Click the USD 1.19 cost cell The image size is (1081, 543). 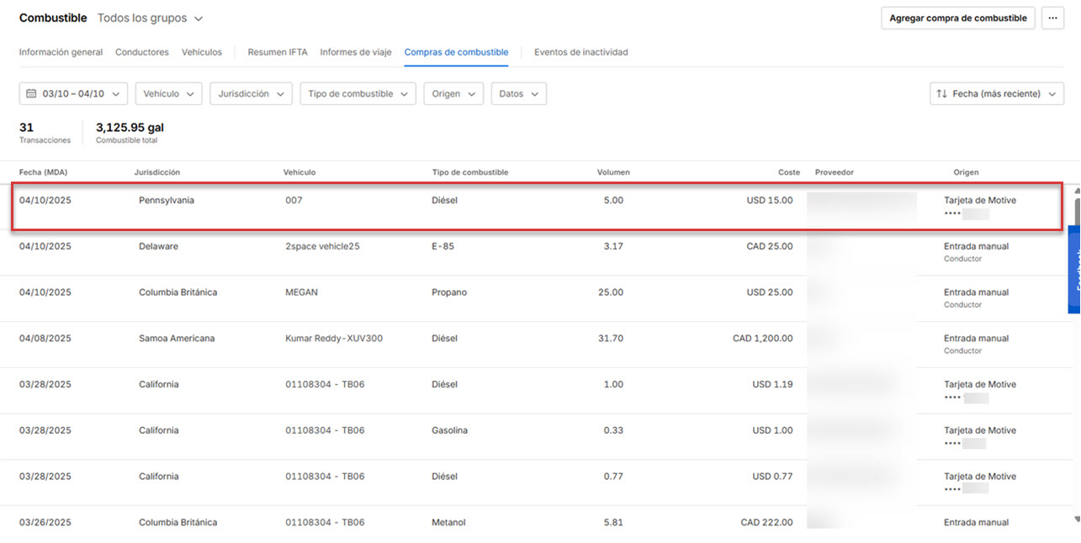772,384
